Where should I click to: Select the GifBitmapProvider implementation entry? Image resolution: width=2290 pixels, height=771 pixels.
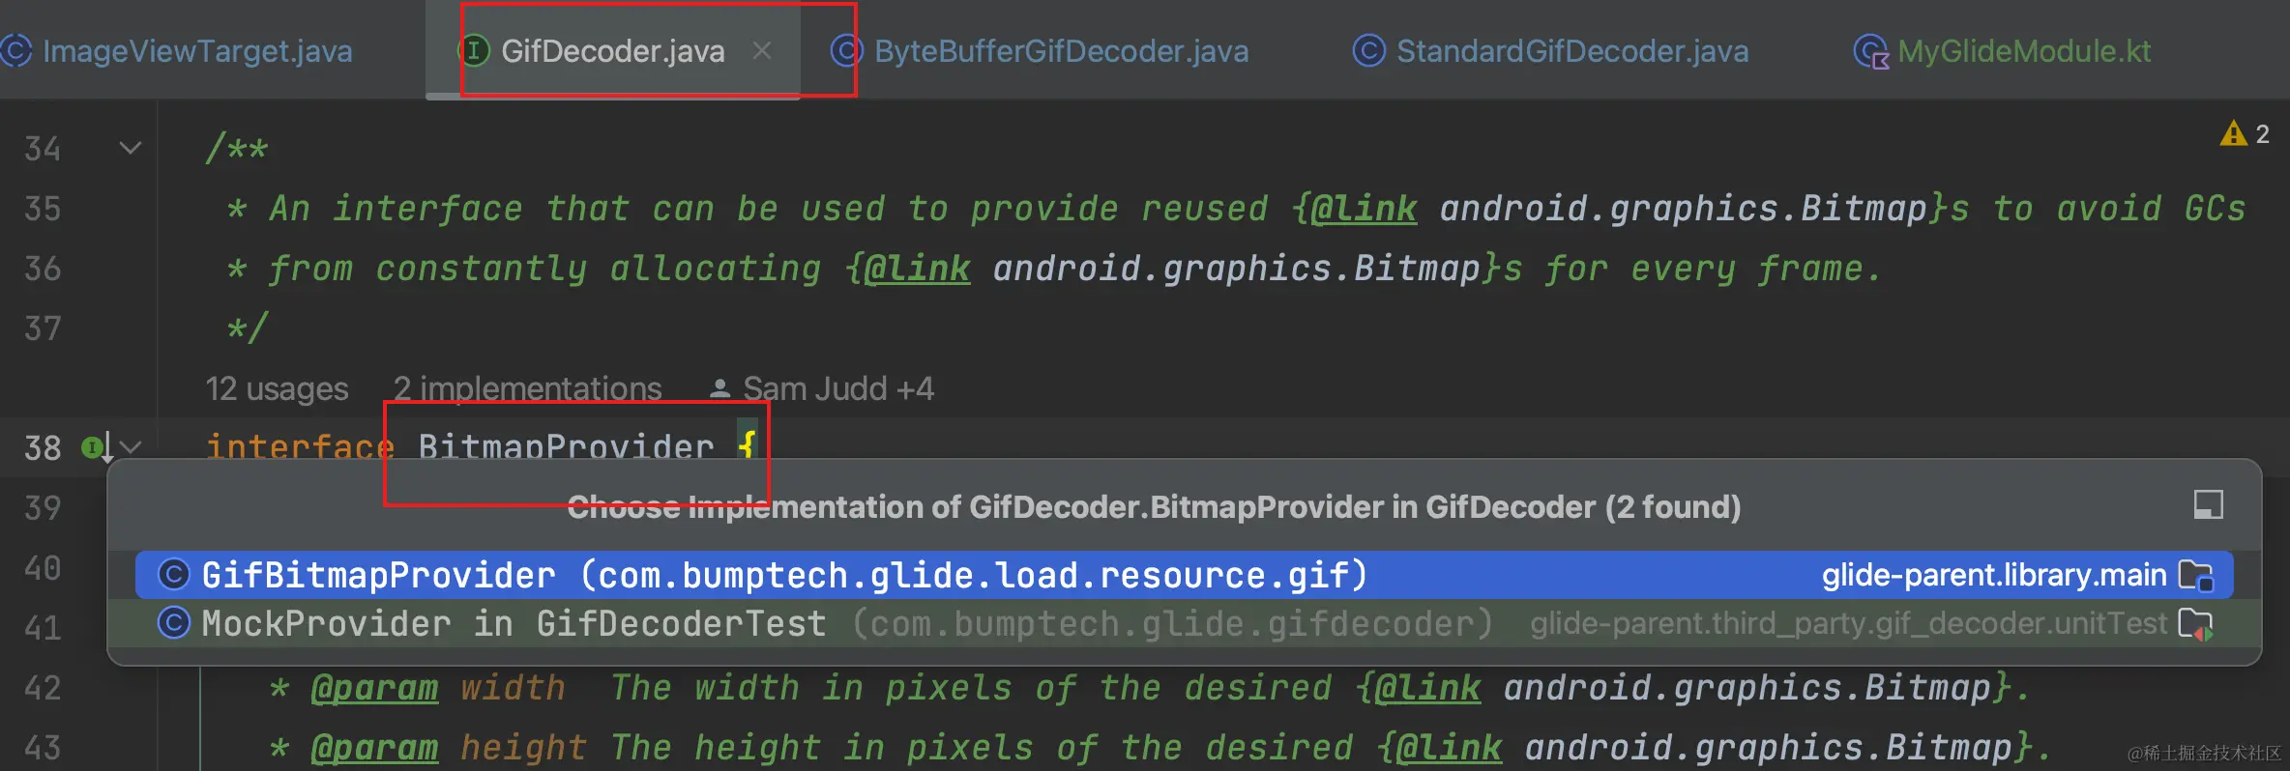(783, 575)
